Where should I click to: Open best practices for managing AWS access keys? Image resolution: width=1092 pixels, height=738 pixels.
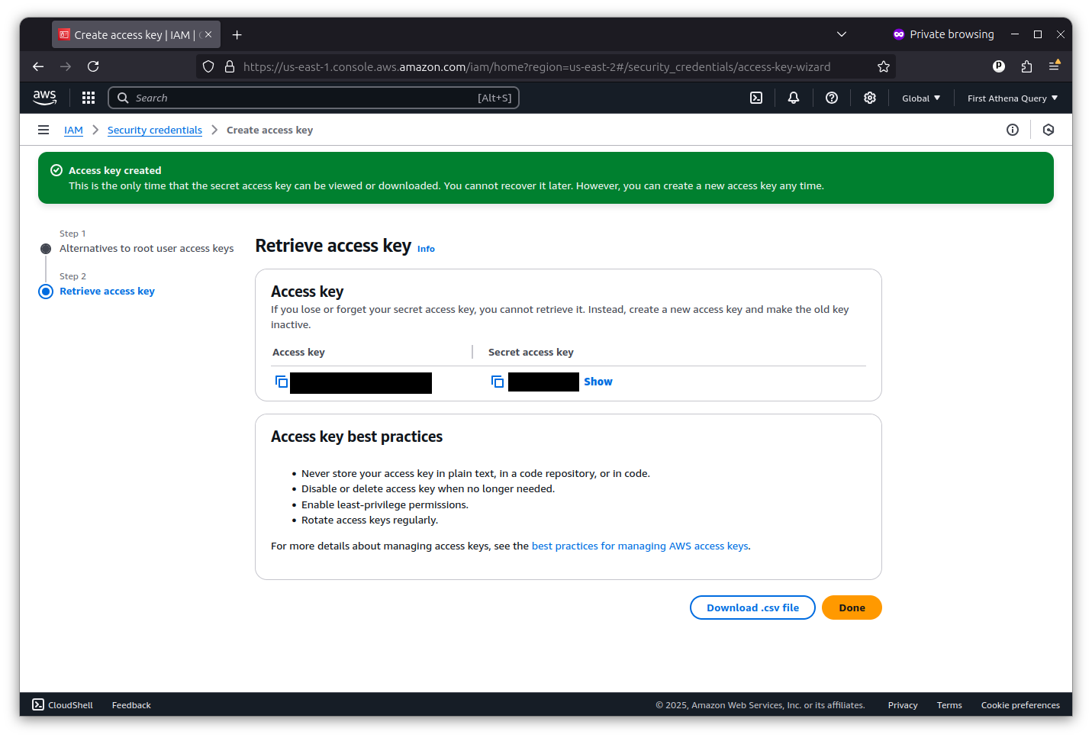[639, 546]
